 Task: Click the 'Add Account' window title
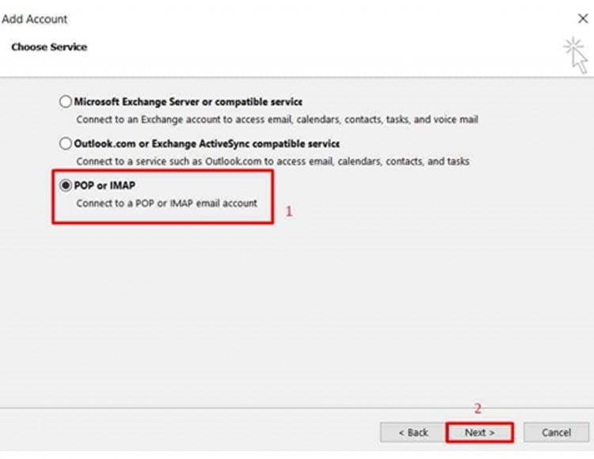(35, 19)
